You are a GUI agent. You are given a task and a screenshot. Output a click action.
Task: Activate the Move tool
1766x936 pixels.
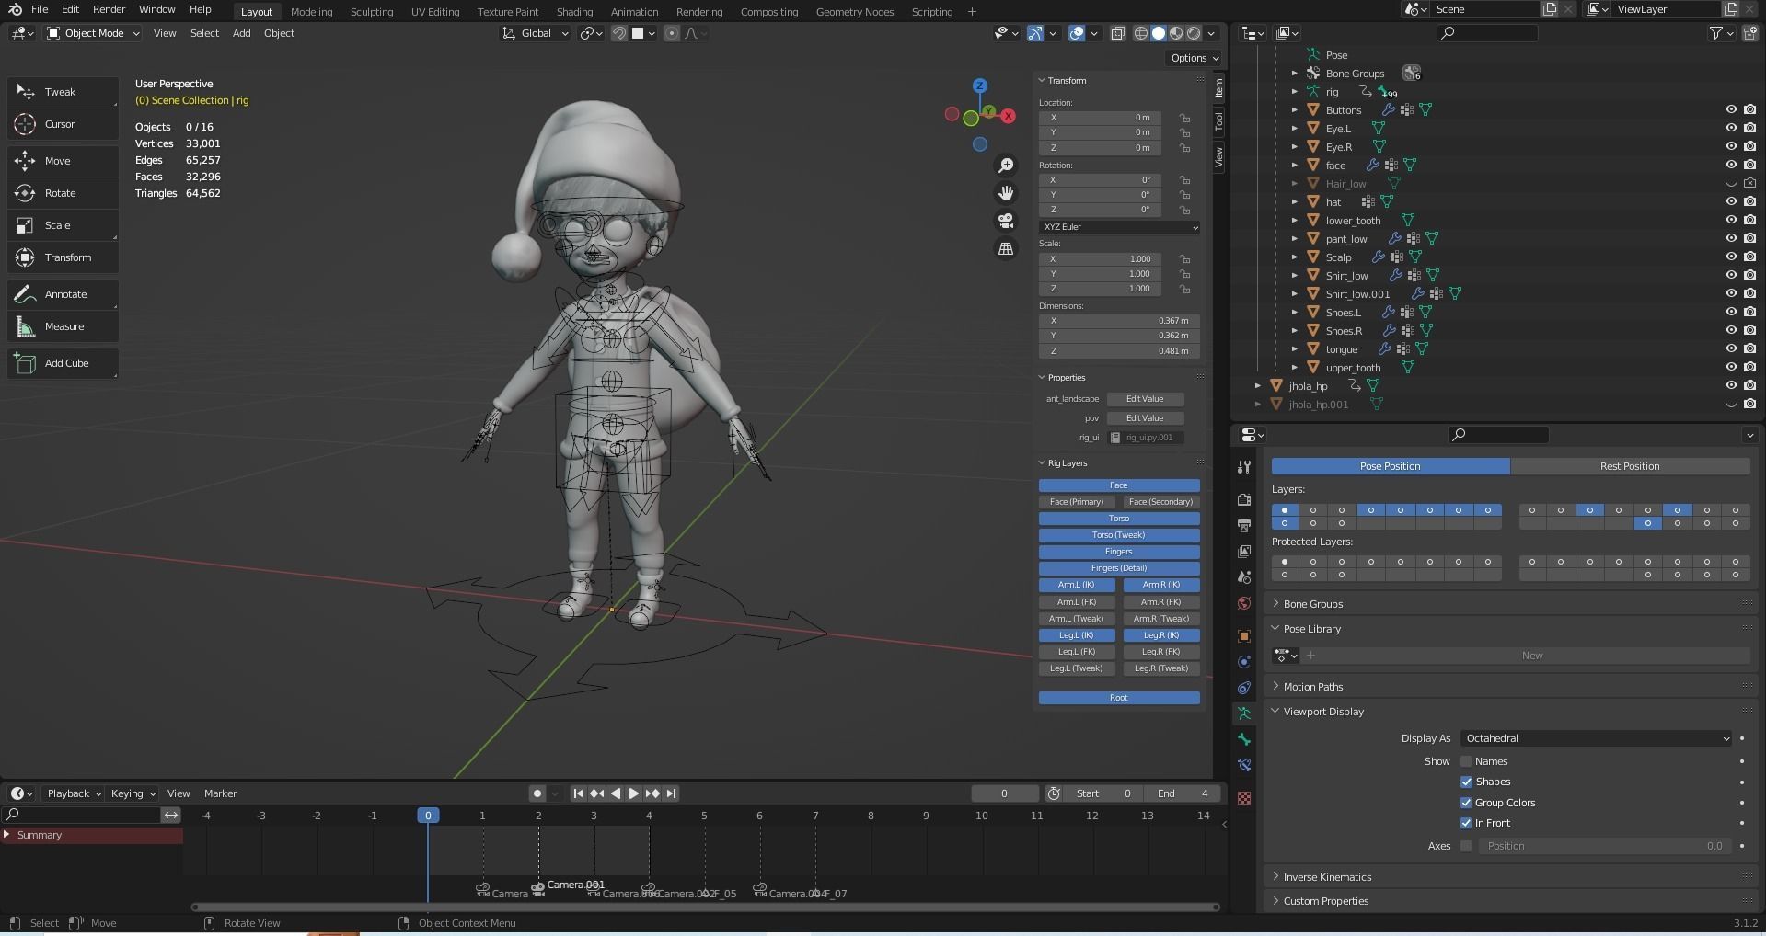click(x=63, y=161)
